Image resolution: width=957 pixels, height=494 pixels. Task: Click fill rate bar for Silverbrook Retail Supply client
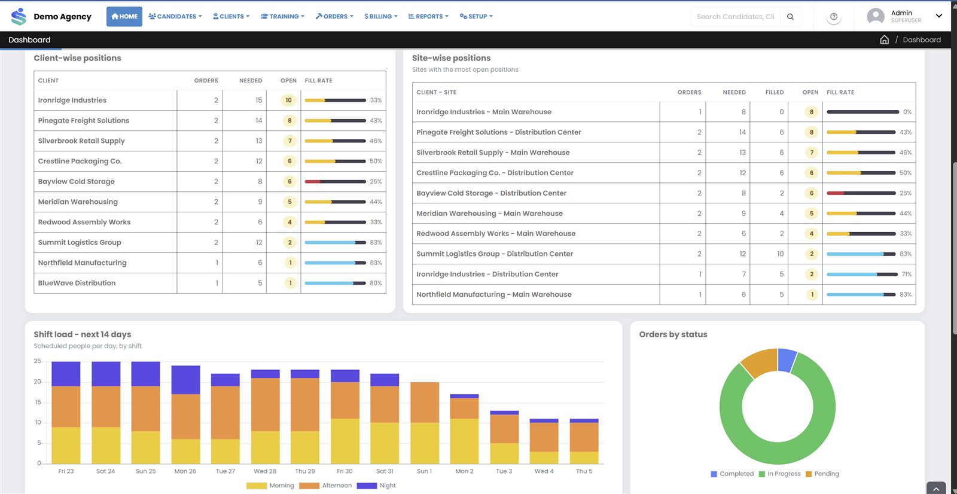point(335,141)
